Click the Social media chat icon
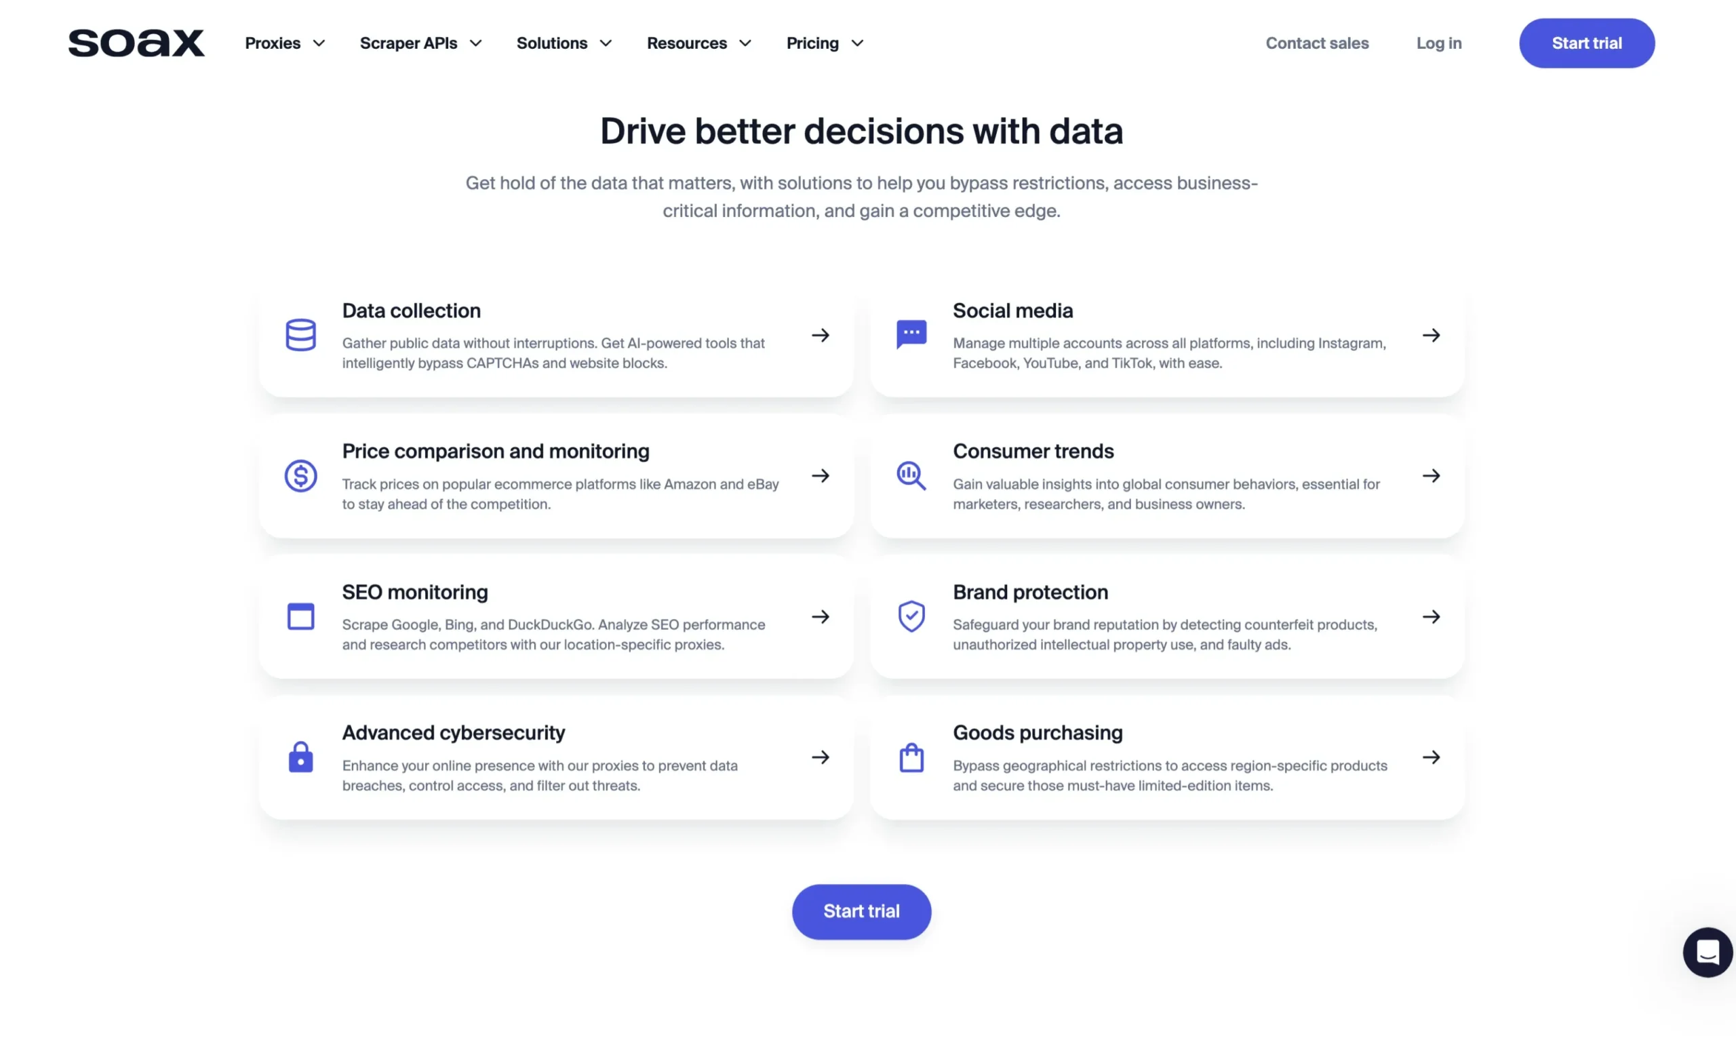The width and height of the screenshot is (1736, 1038). tap(911, 334)
